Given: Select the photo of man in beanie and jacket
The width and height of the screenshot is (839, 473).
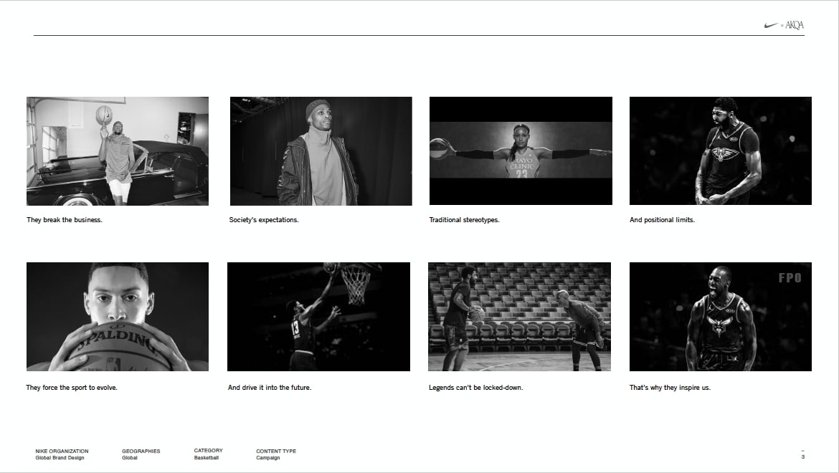Looking at the screenshot, I should click(321, 151).
